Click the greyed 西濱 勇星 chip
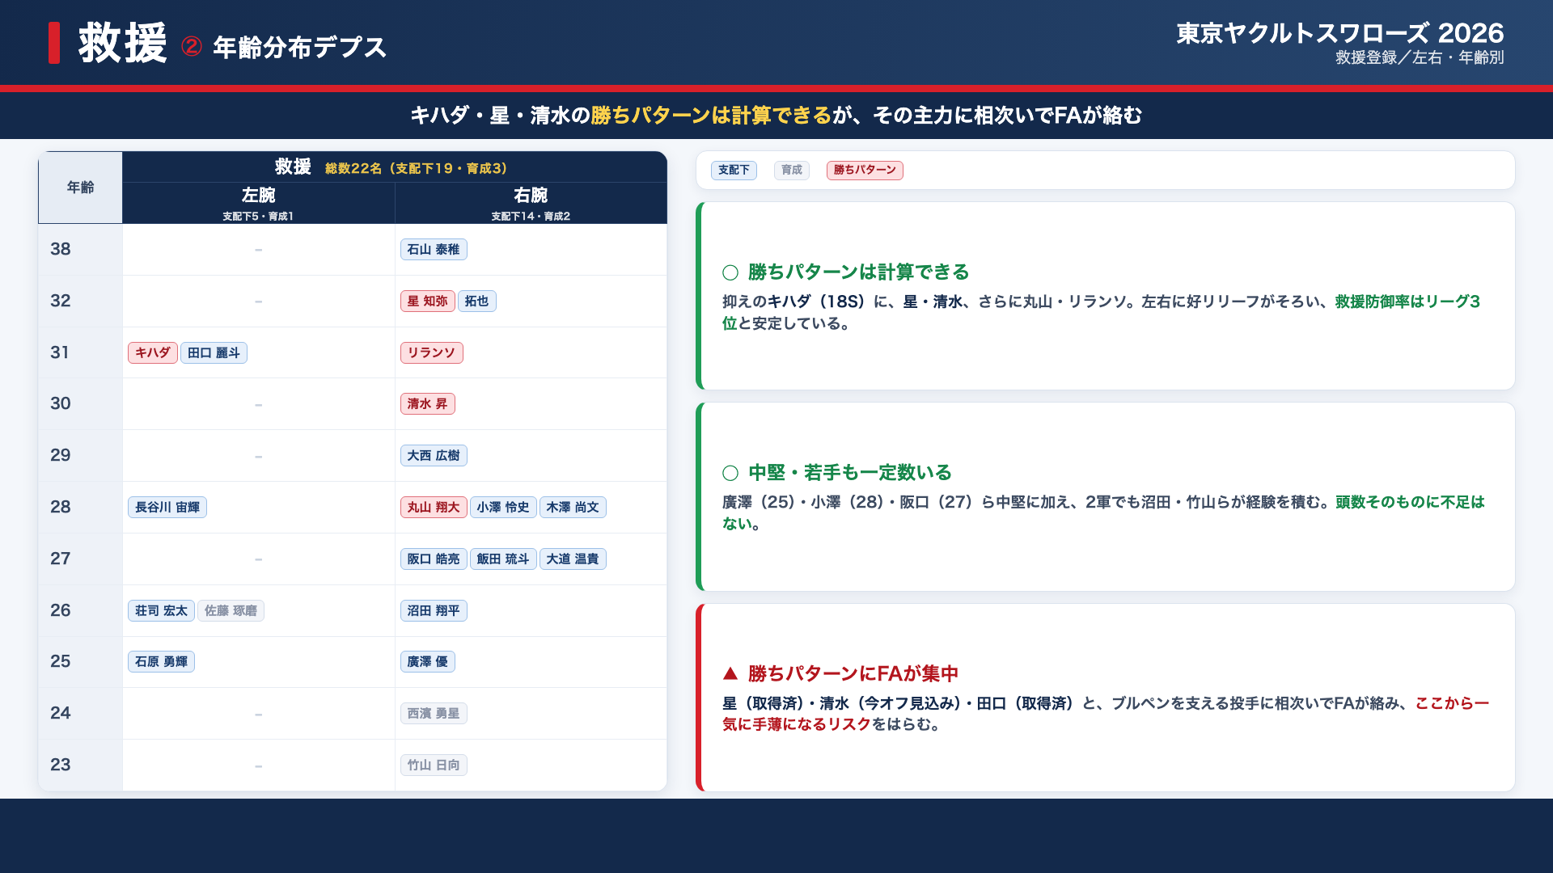The height and width of the screenshot is (873, 1553). 434,714
